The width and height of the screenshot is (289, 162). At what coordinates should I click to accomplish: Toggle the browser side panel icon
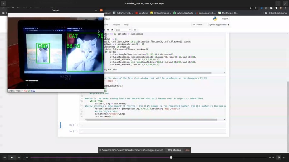[276, 8]
